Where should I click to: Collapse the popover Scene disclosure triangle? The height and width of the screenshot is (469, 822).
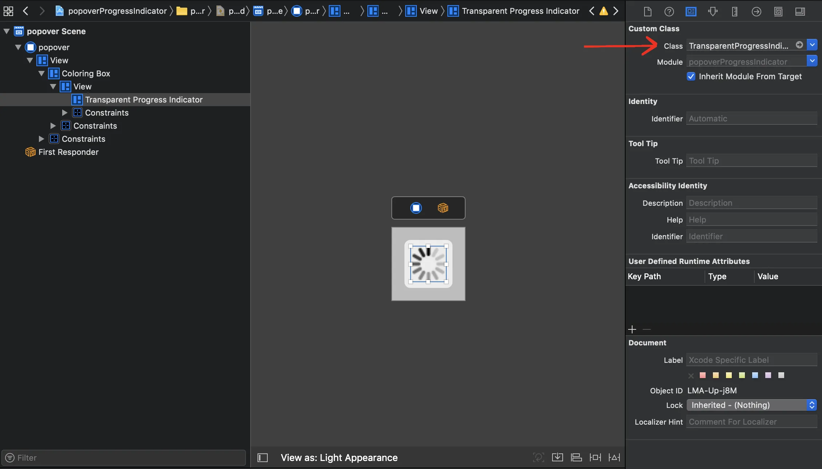pyautogui.click(x=7, y=31)
